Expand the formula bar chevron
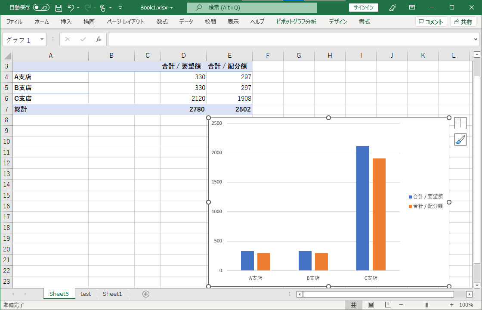The image size is (482, 310). [475, 39]
